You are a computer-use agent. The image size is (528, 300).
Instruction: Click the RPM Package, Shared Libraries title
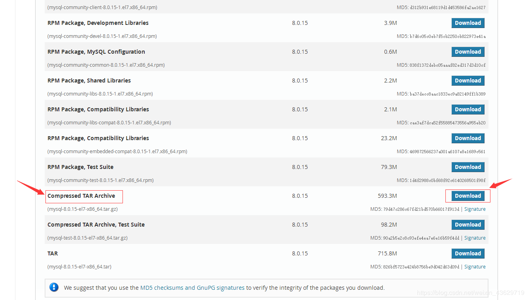(x=89, y=81)
